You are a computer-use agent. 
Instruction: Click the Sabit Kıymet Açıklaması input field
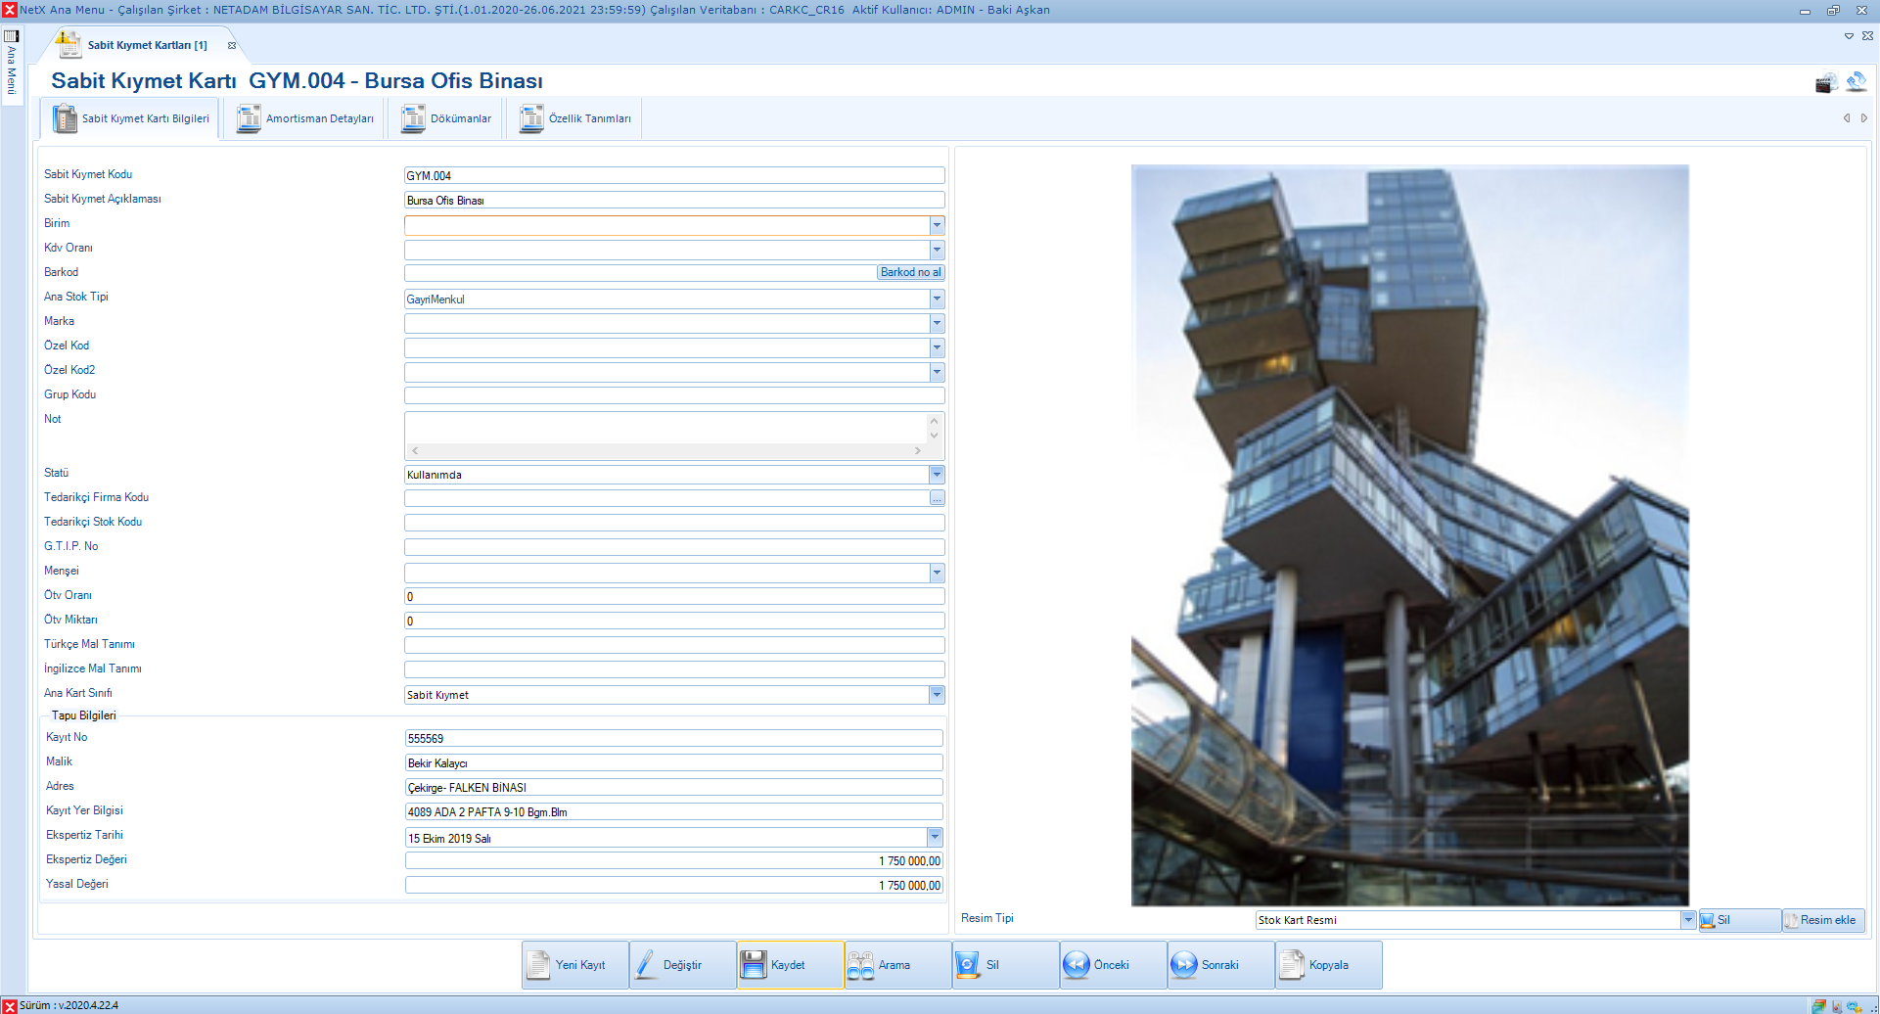(x=673, y=201)
